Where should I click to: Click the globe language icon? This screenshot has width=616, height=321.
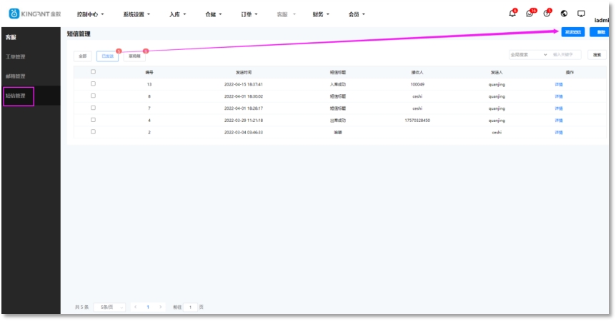pyautogui.click(x=564, y=14)
